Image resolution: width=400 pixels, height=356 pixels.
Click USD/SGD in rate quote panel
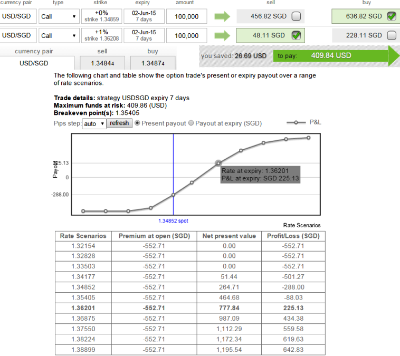coord(34,63)
